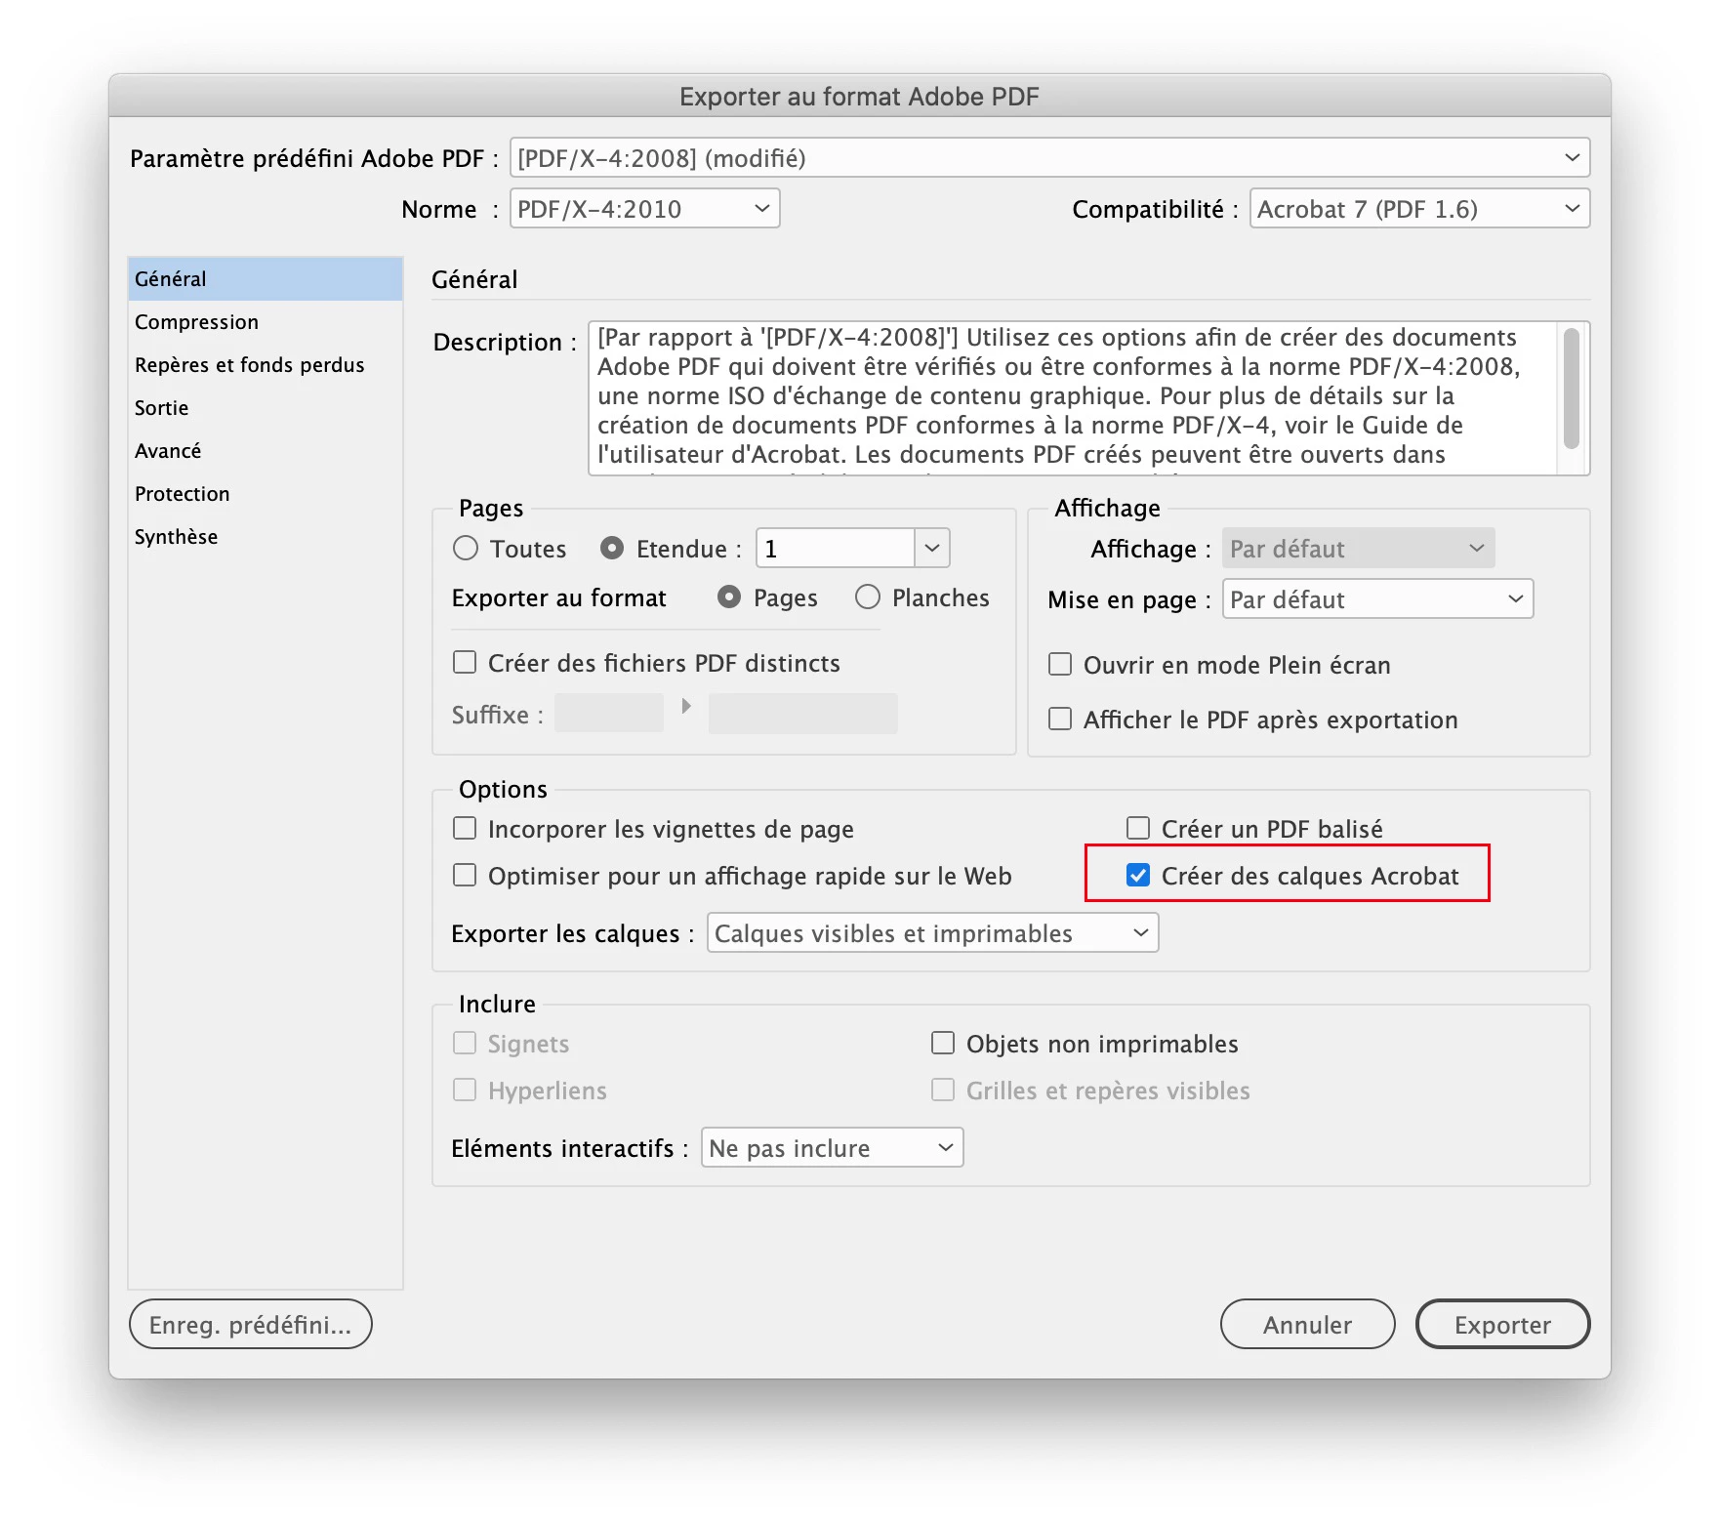Screen dimensions: 1720x1523
Task: Click the Exporter button
Action: coord(1502,1324)
